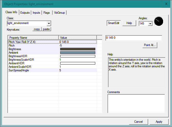172x127 pixels.
Task: Open the Outputs tab
Action: (x=25, y=13)
